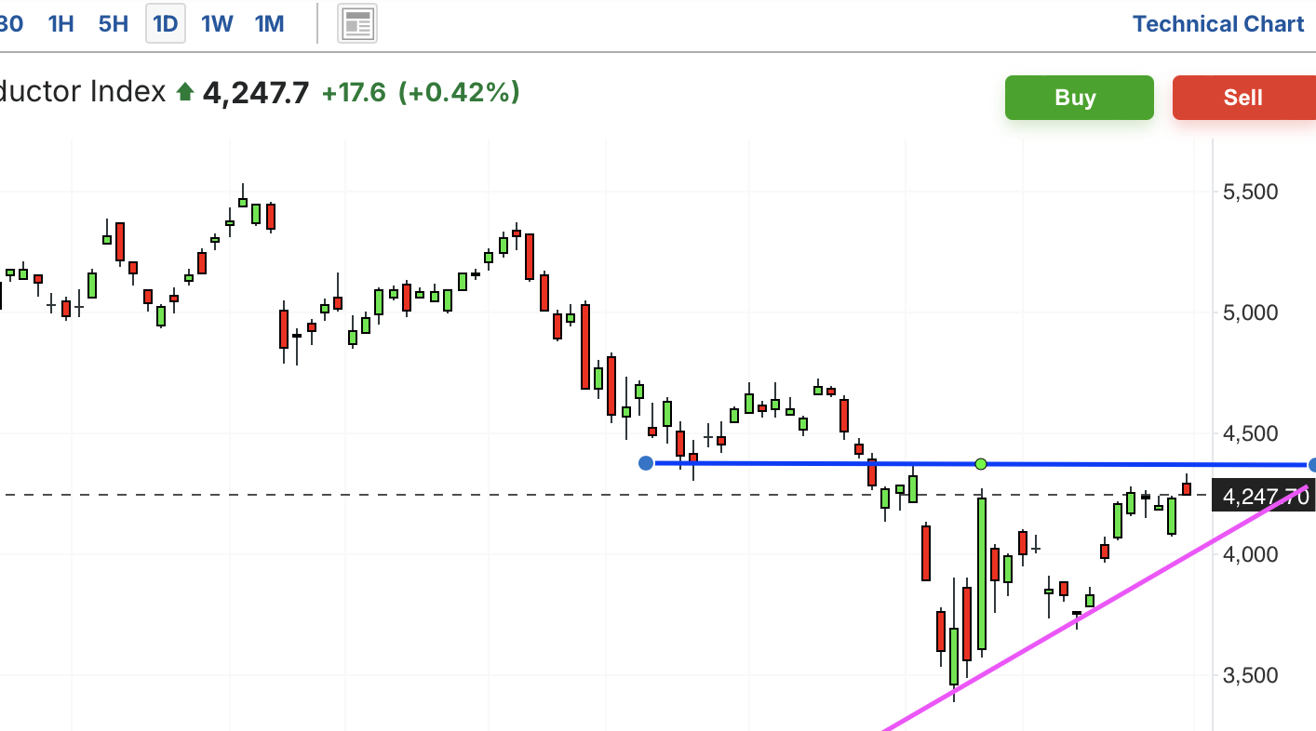This screenshot has width=1316, height=731.
Task: Select the 1D daily timeframe
Action: tap(166, 24)
